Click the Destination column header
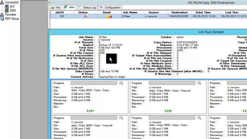This screenshot has height=139, width=247. [179, 12]
